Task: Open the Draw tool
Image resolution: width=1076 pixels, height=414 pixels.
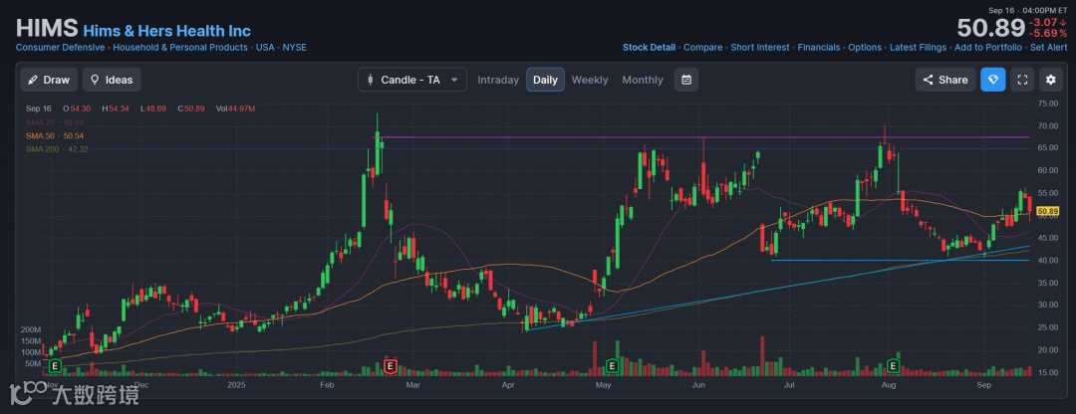Action: point(49,80)
